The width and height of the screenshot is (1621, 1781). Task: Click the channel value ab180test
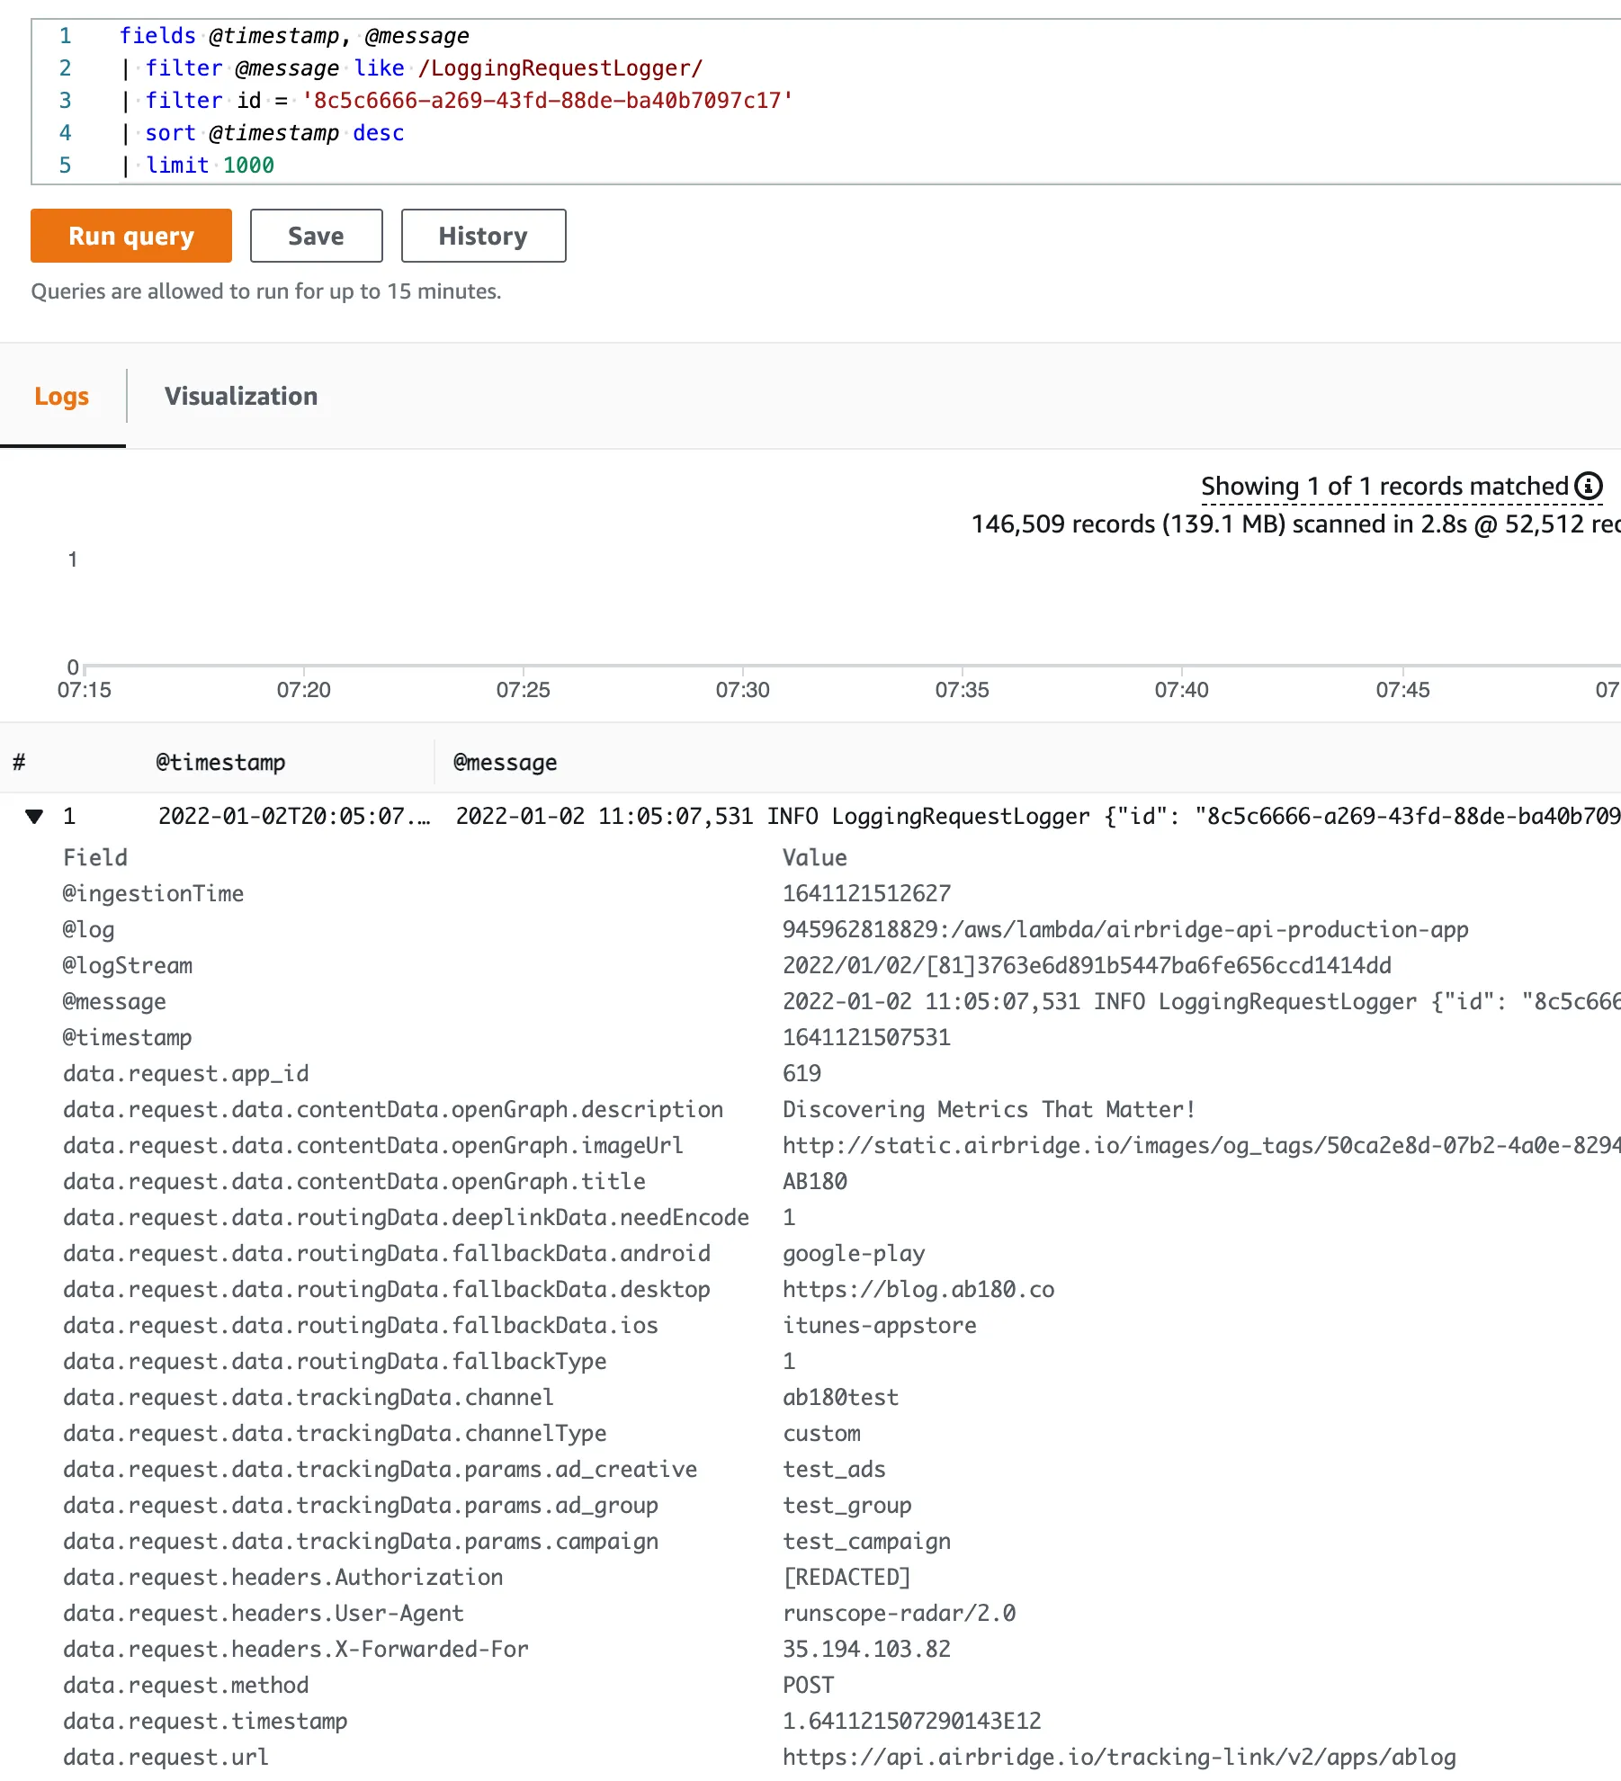[840, 1397]
